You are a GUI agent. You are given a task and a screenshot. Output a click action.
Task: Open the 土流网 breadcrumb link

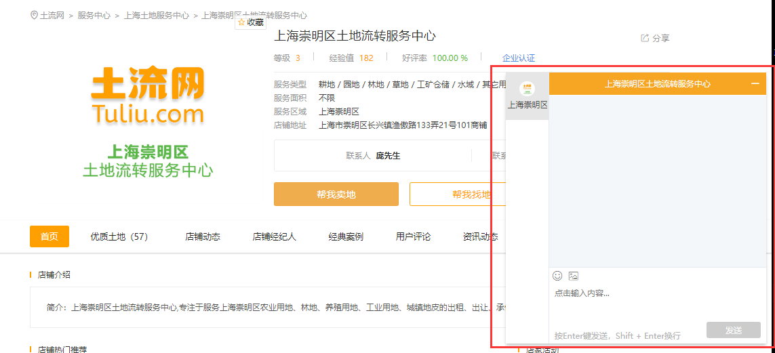click(x=52, y=16)
